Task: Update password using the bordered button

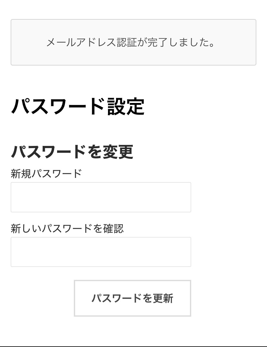Action: (133, 298)
